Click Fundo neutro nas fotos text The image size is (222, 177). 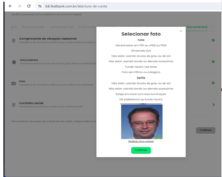141,67
